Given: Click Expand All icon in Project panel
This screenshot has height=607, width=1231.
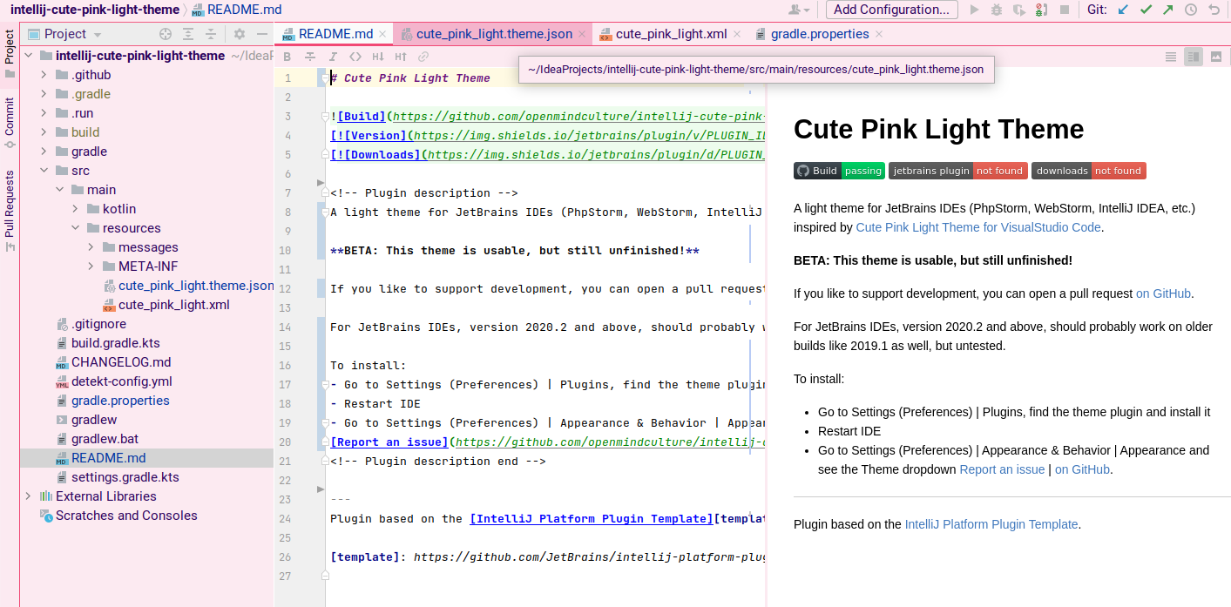Looking at the screenshot, I should coord(188,34).
